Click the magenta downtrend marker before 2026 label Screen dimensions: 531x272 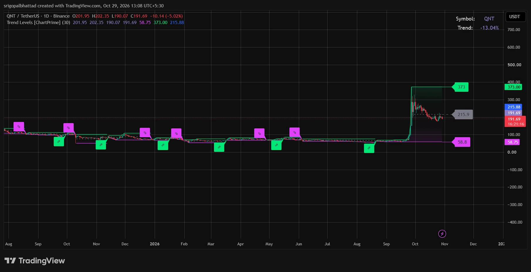tap(145, 132)
